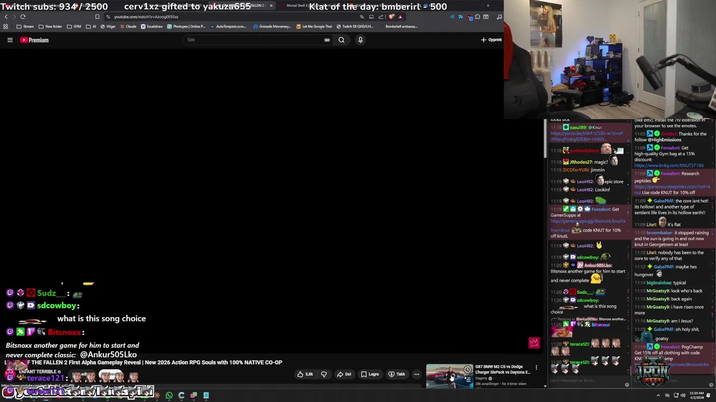Open the AutoTempest.com bookmark
716x402 pixels.
[228, 26]
